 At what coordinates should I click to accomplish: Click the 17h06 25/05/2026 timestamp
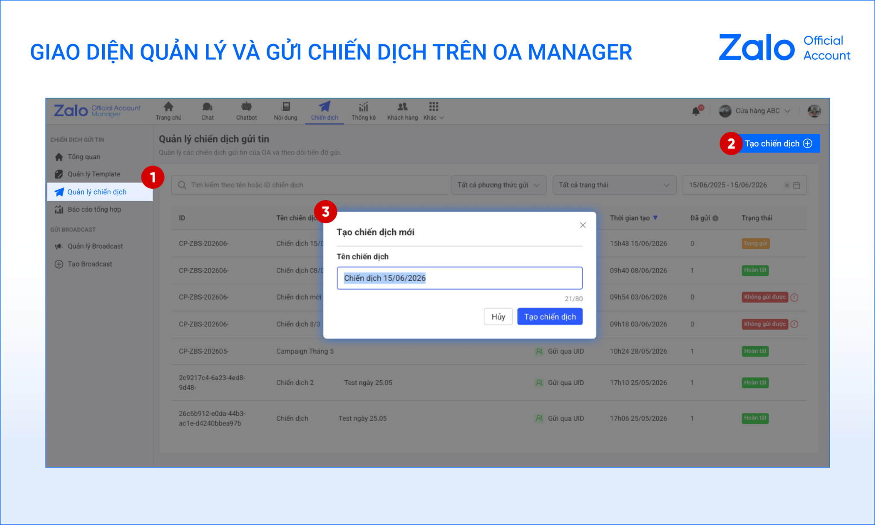(x=638, y=419)
